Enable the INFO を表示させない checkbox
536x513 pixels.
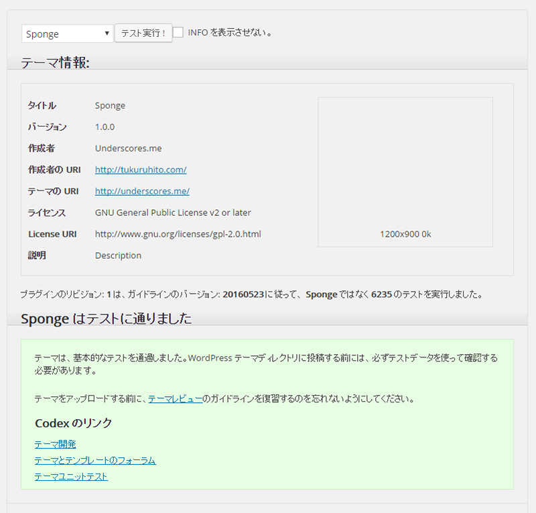(x=178, y=32)
